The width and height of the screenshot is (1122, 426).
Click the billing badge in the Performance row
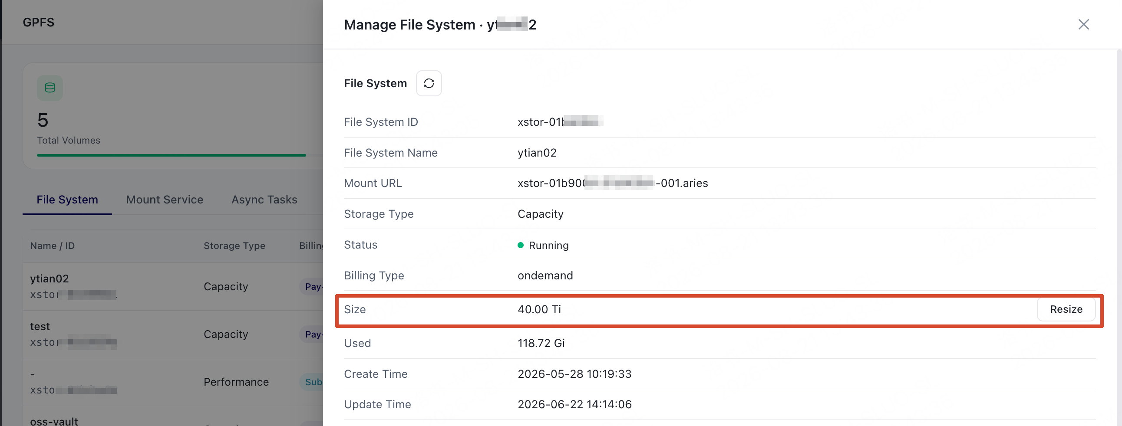coord(311,382)
